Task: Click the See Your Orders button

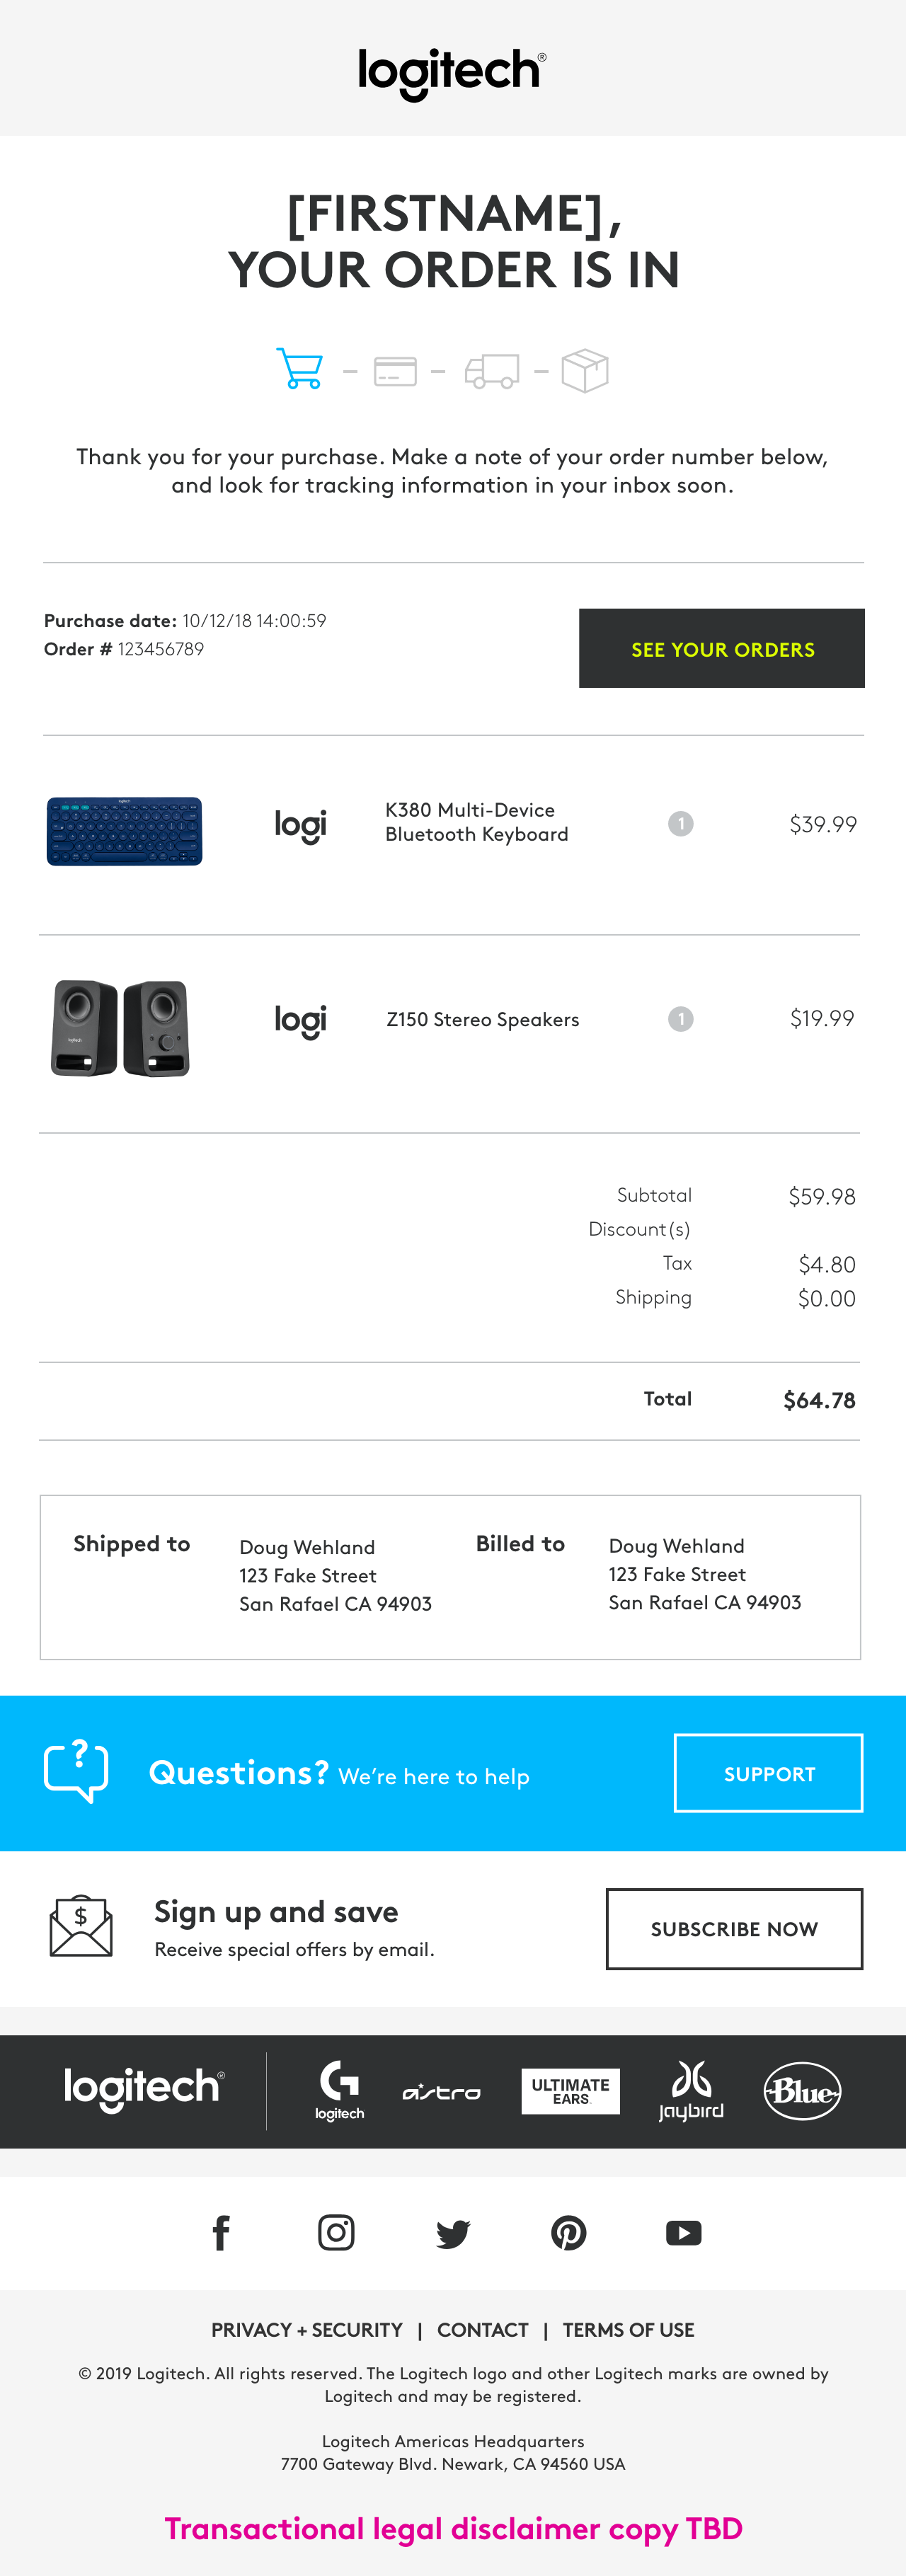Action: [x=721, y=648]
